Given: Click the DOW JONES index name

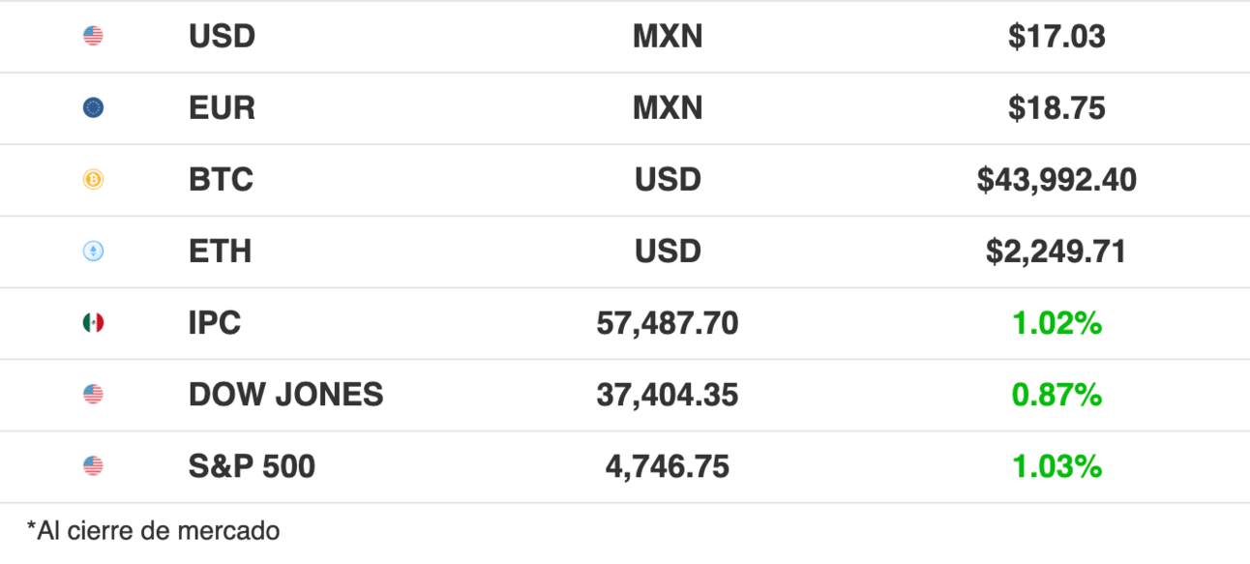Looking at the screenshot, I should (x=285, y=395).
